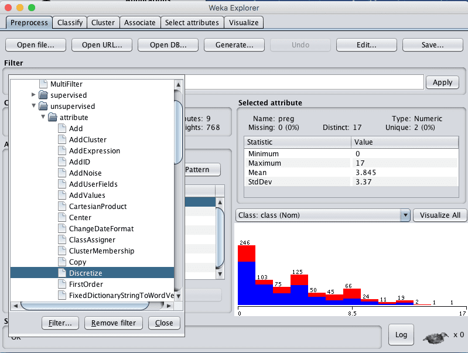This screenshot has width=468, height=353.
Task: Click the supervised folder icon
Action: pyautogui.click(x=43, y=95)
